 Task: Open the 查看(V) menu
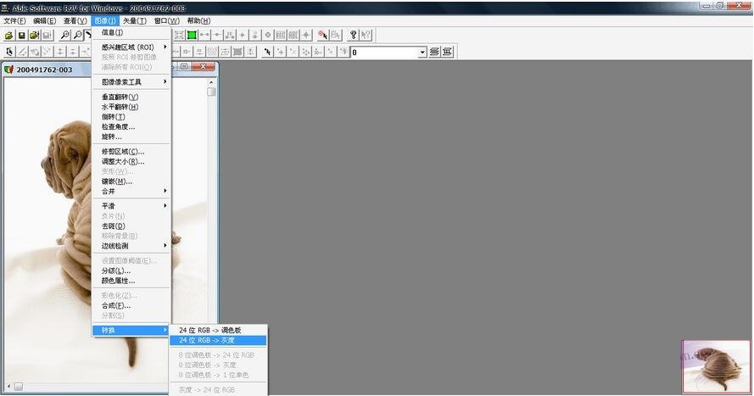(x=75, y=20)
